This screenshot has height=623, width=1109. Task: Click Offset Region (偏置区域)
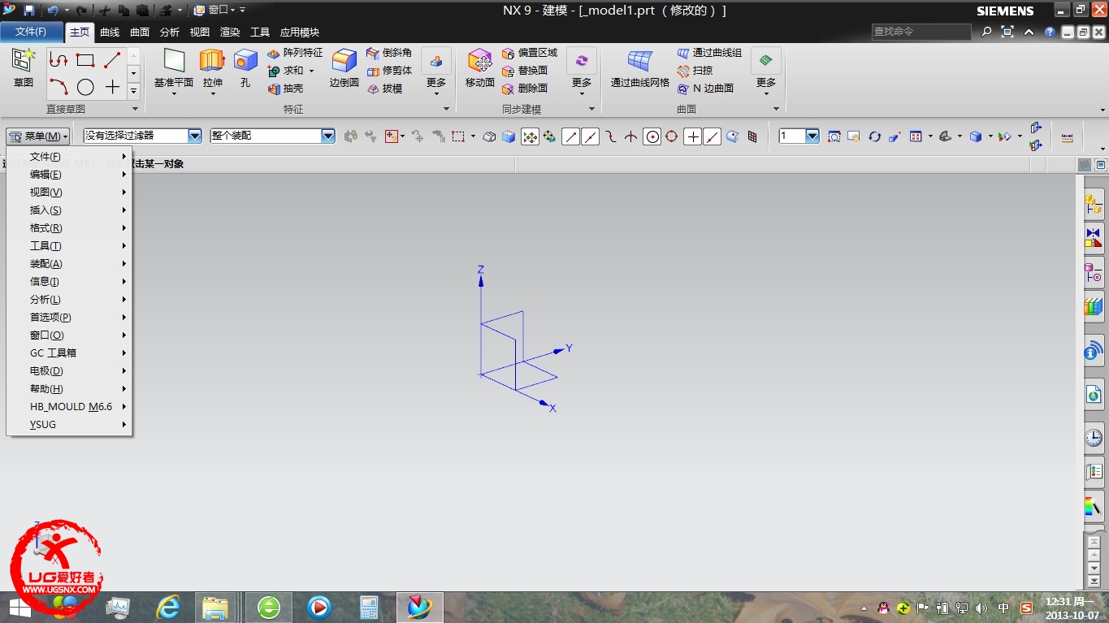click(x=530, y=53)
